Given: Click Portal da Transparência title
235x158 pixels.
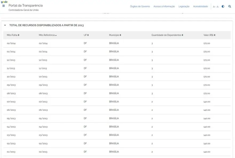Looking at the screenshot, I should [x=26, y=6].
